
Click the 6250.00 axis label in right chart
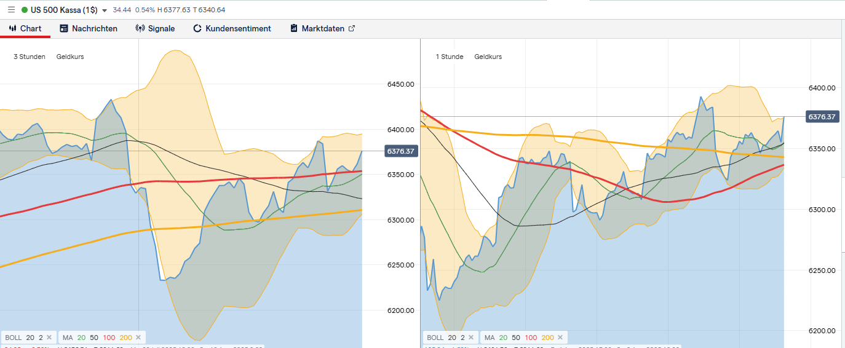point(822,271)
